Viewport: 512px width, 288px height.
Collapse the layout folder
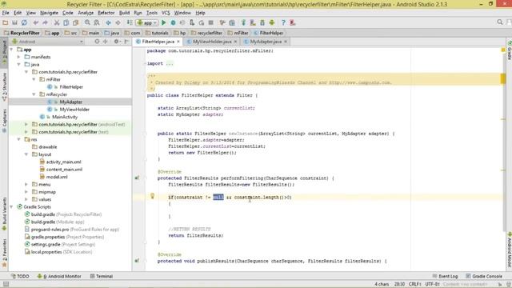[26, 154]
